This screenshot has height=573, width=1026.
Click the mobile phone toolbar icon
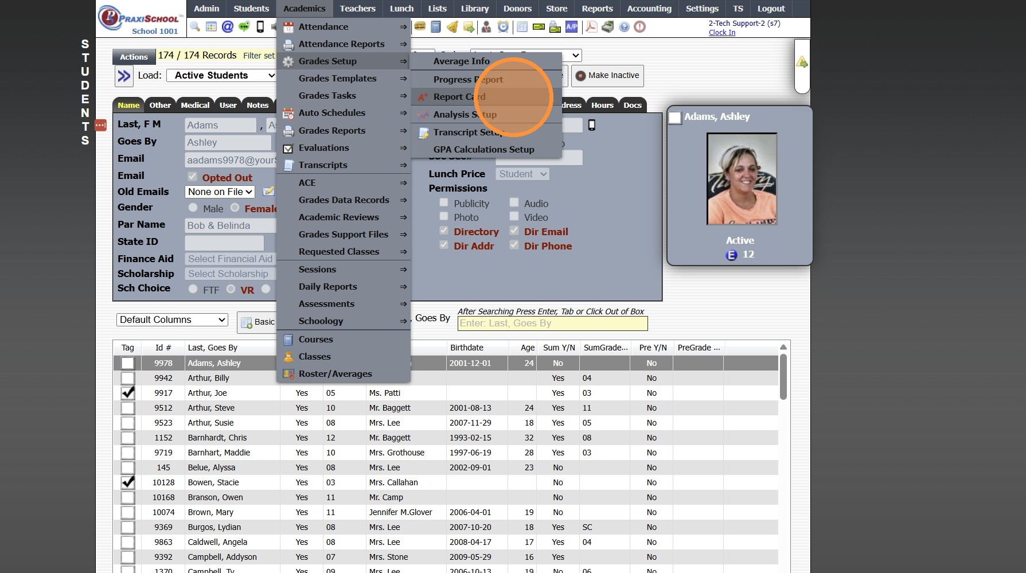click(x=260, y=26)
